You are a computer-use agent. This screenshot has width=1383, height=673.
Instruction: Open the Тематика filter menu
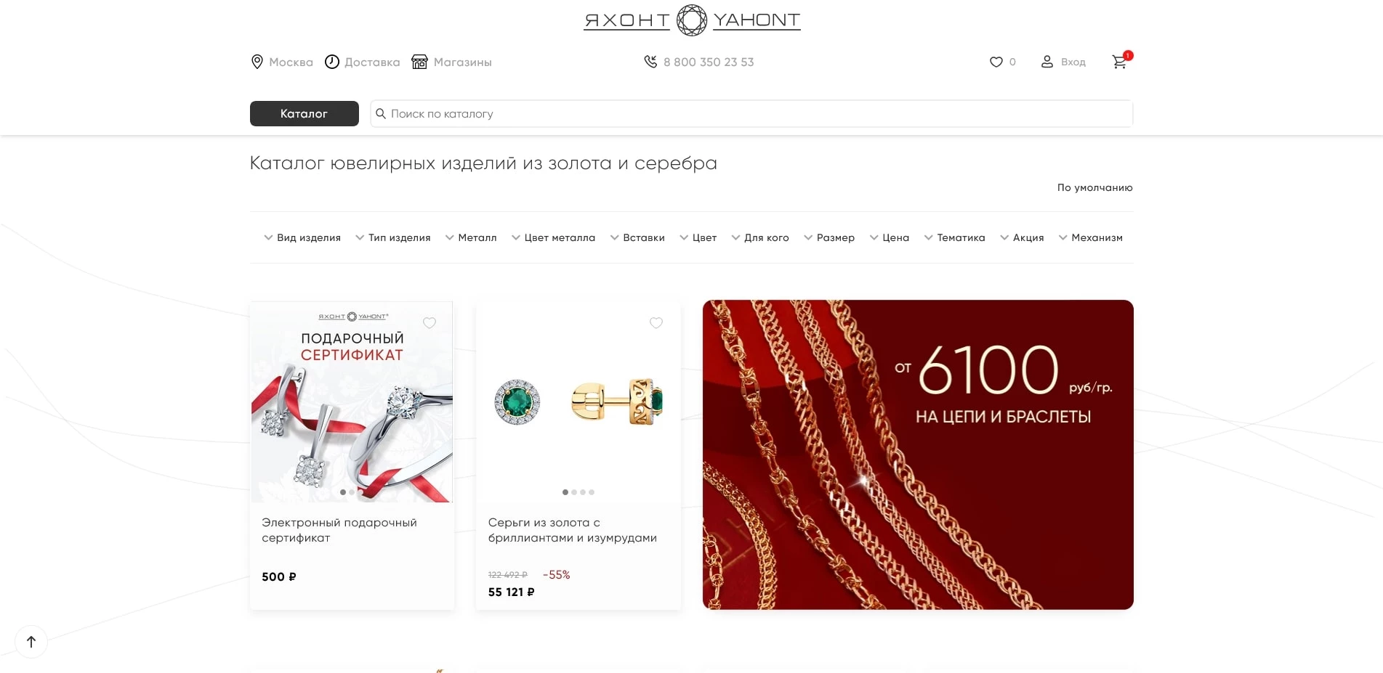(954, 237)
